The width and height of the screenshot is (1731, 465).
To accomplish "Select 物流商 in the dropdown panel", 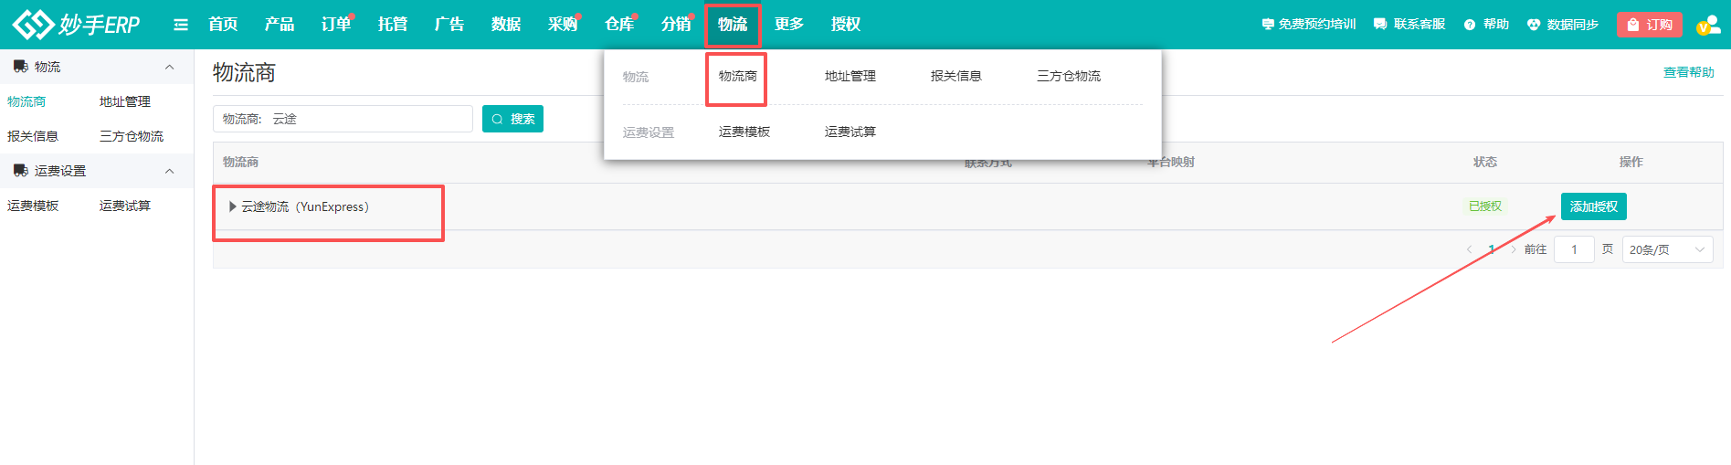I will [737, 77].
